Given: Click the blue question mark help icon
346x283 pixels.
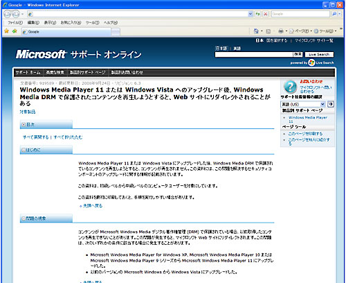Looking at the screenshot, I should coord(290,87).
